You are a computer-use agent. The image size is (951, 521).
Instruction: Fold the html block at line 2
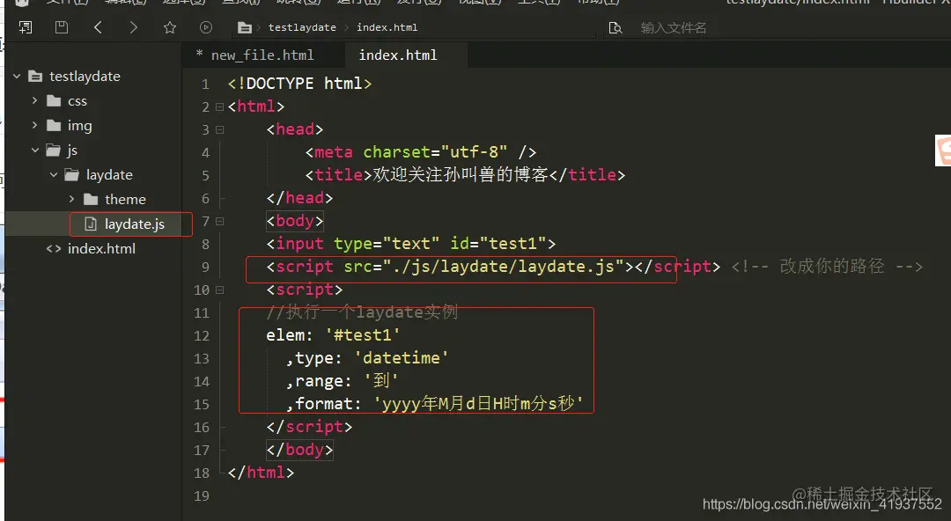pyautogui.click(x=219, y=106)
